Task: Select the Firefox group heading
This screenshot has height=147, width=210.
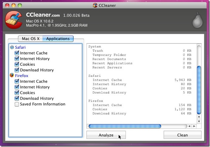Action: click(x=22, y=76)
